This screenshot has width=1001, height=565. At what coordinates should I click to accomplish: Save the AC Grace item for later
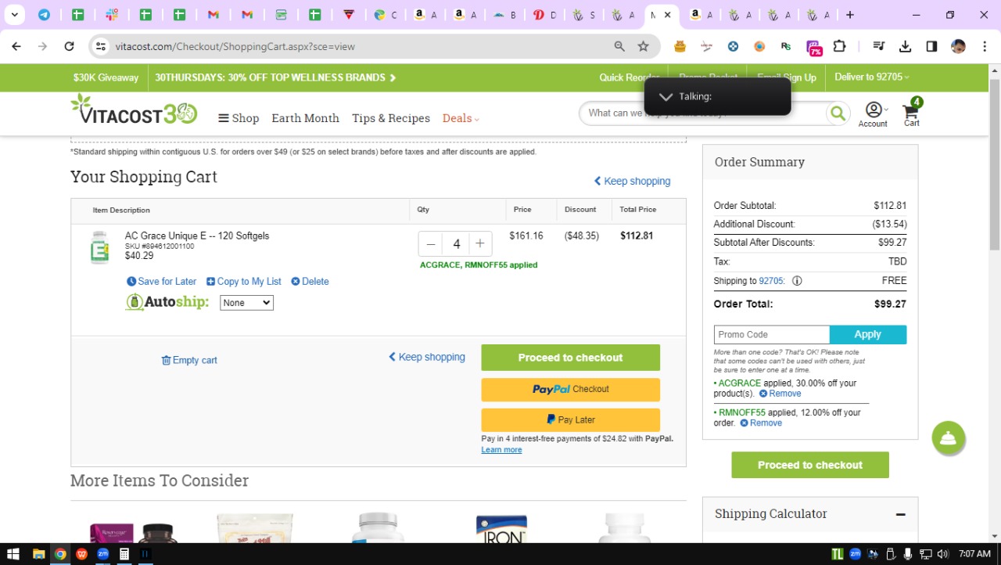coord(162,282)
